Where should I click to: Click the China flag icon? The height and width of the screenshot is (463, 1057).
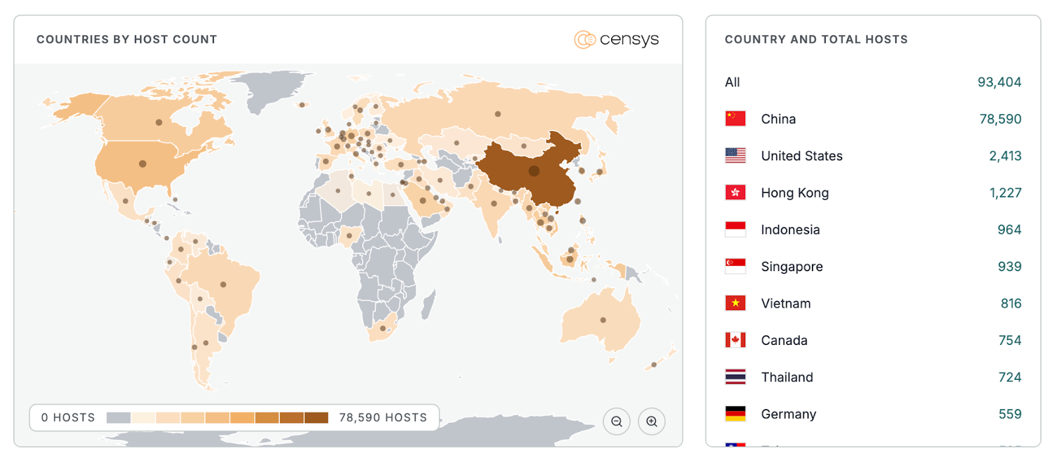coord(735,119)
